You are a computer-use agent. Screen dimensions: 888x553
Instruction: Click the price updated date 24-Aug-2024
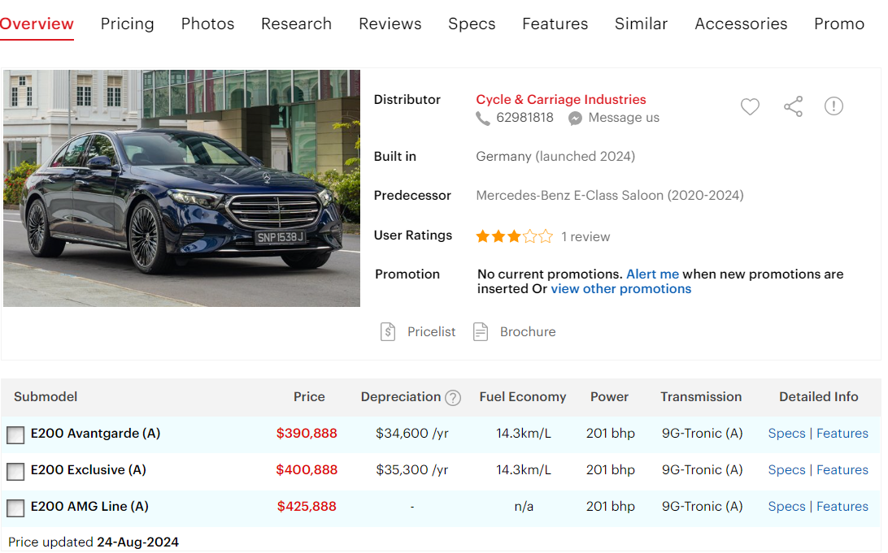pos(137,542)
